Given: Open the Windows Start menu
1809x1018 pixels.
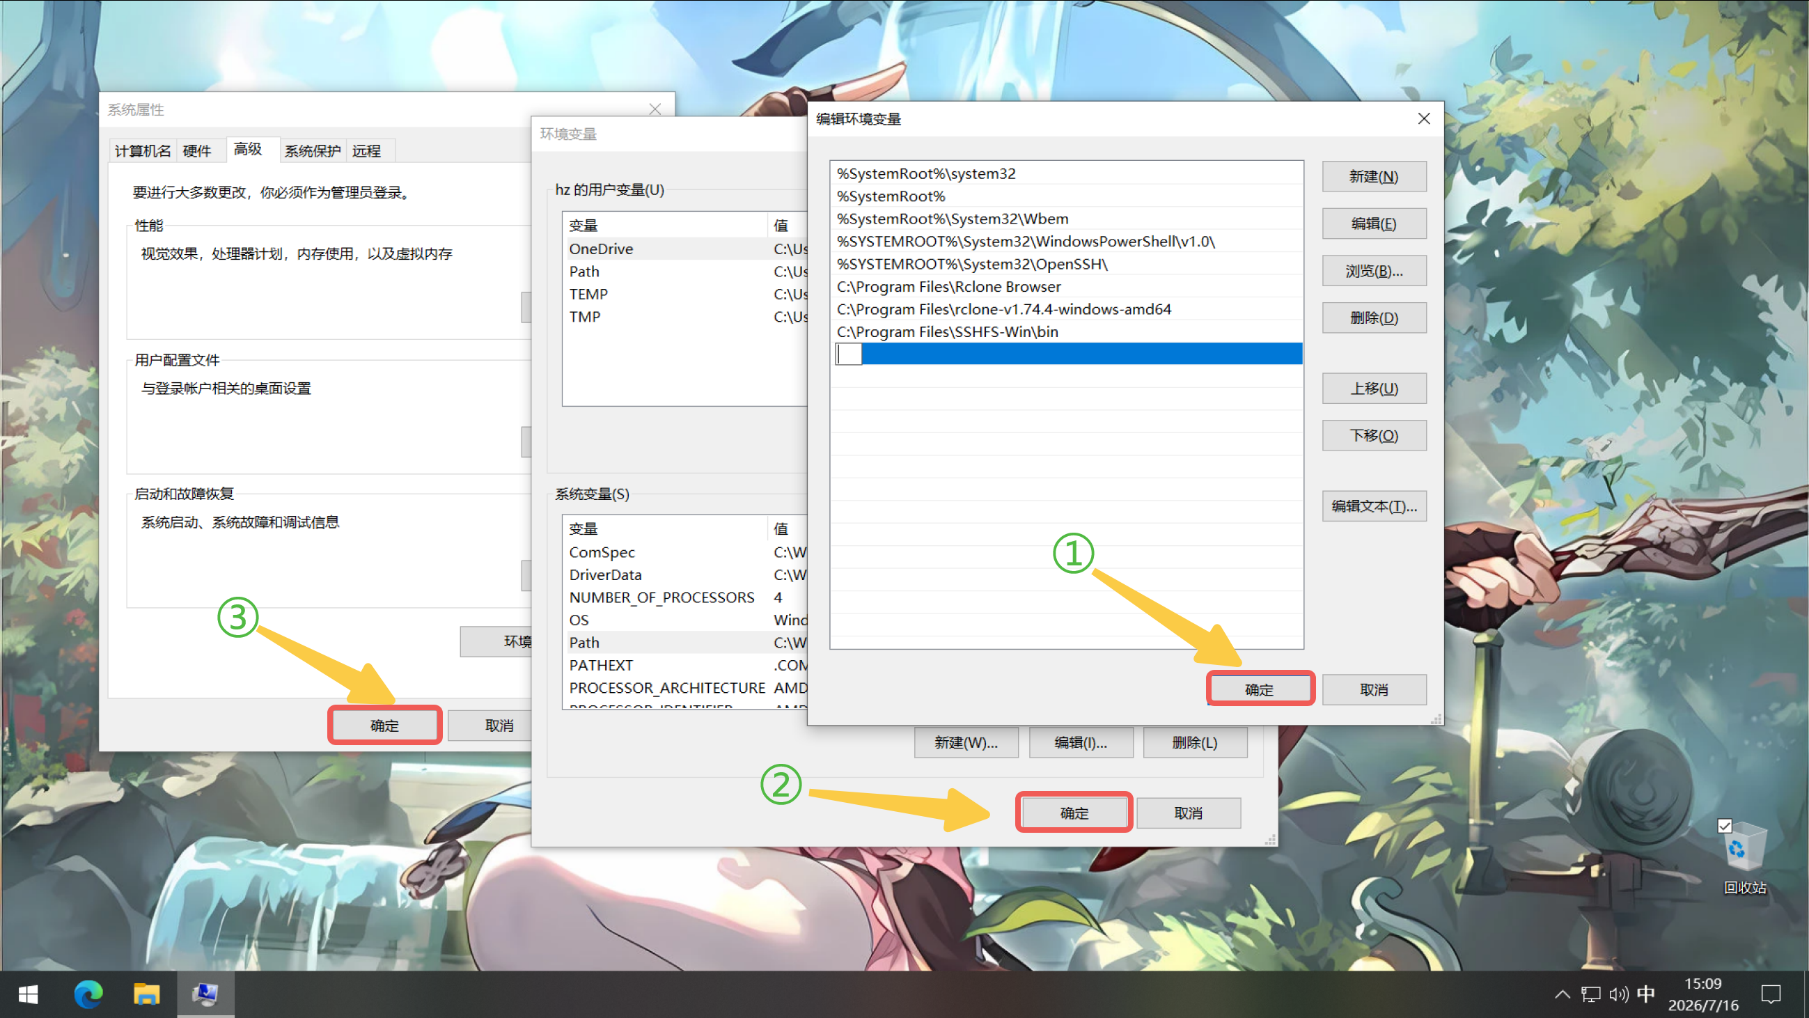Looking at the screenshot, I should pyautogui.click(x=28, y=994).
